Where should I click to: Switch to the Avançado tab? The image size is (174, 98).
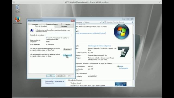coord(35,24)
